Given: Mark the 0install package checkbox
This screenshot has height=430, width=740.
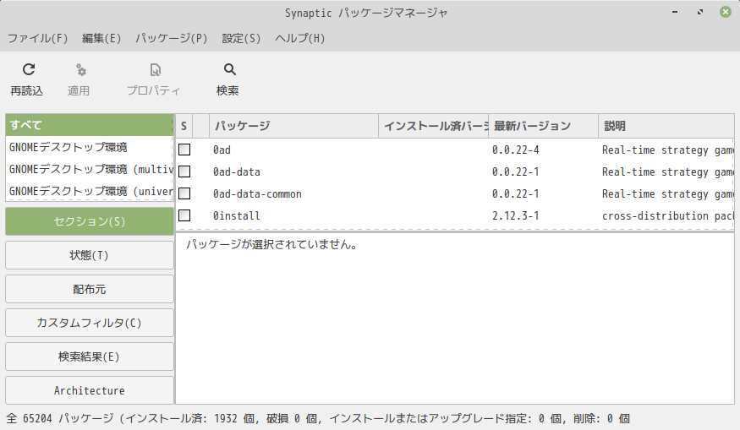Looking at the screenshot, I should click(184, 215).
